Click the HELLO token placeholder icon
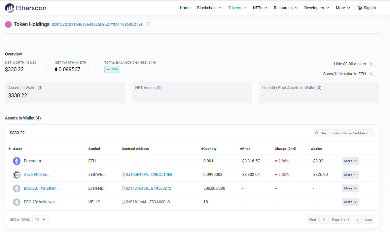 (x=17, y=202)
